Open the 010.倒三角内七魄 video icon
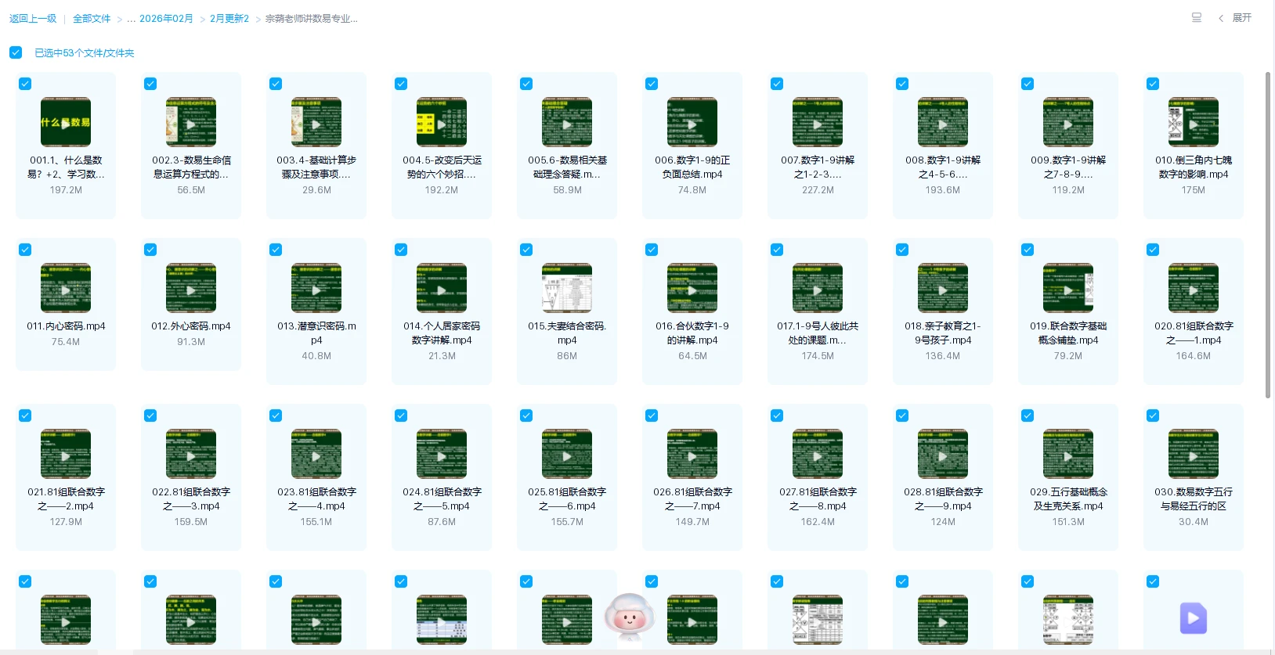 pyautogui.click(x=1193, y=122)
